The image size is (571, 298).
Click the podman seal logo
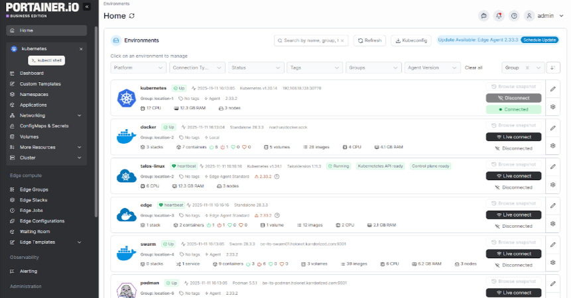point(127,291)
